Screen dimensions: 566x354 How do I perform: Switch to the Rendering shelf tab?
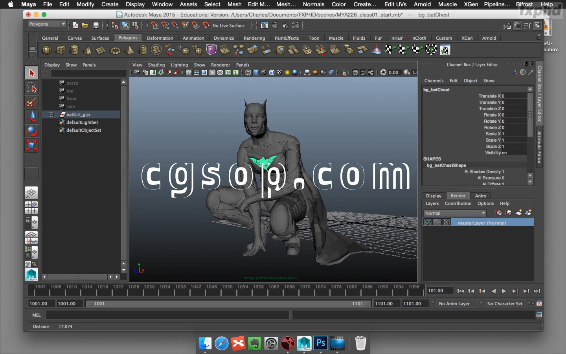click(x=254, y=38)
